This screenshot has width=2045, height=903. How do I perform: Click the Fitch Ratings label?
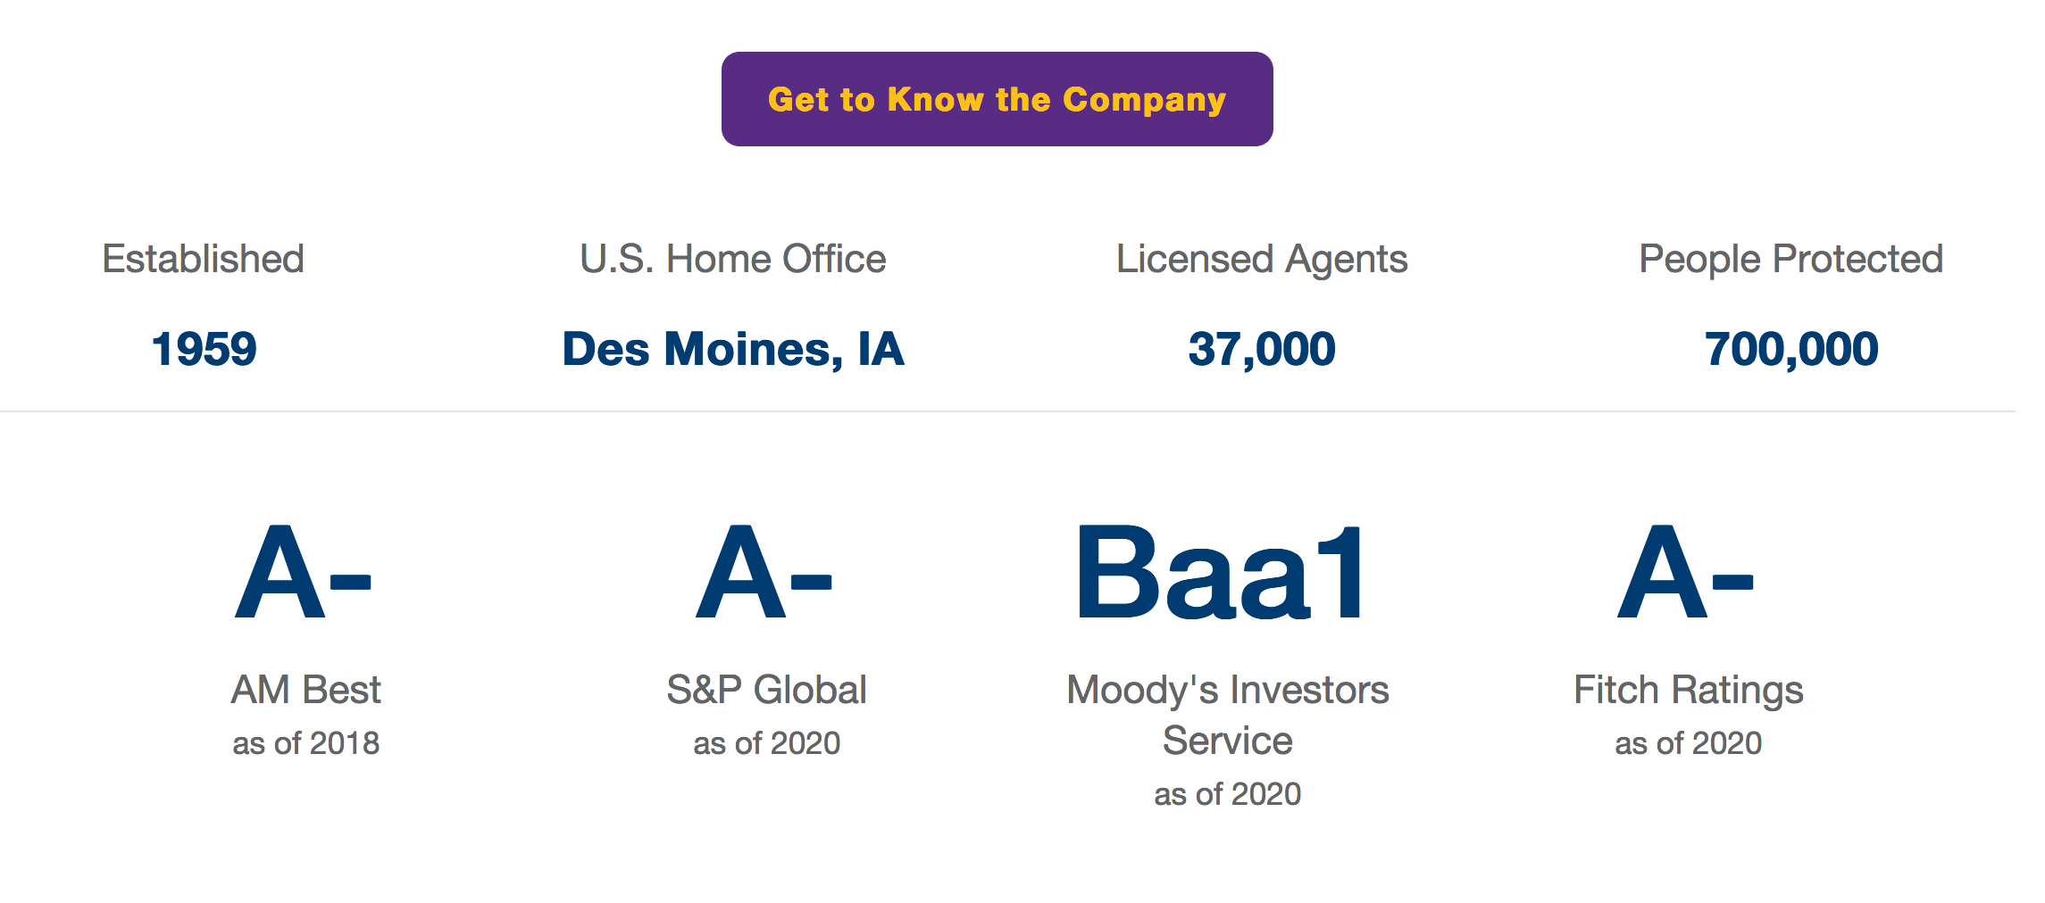[1688, 690]
